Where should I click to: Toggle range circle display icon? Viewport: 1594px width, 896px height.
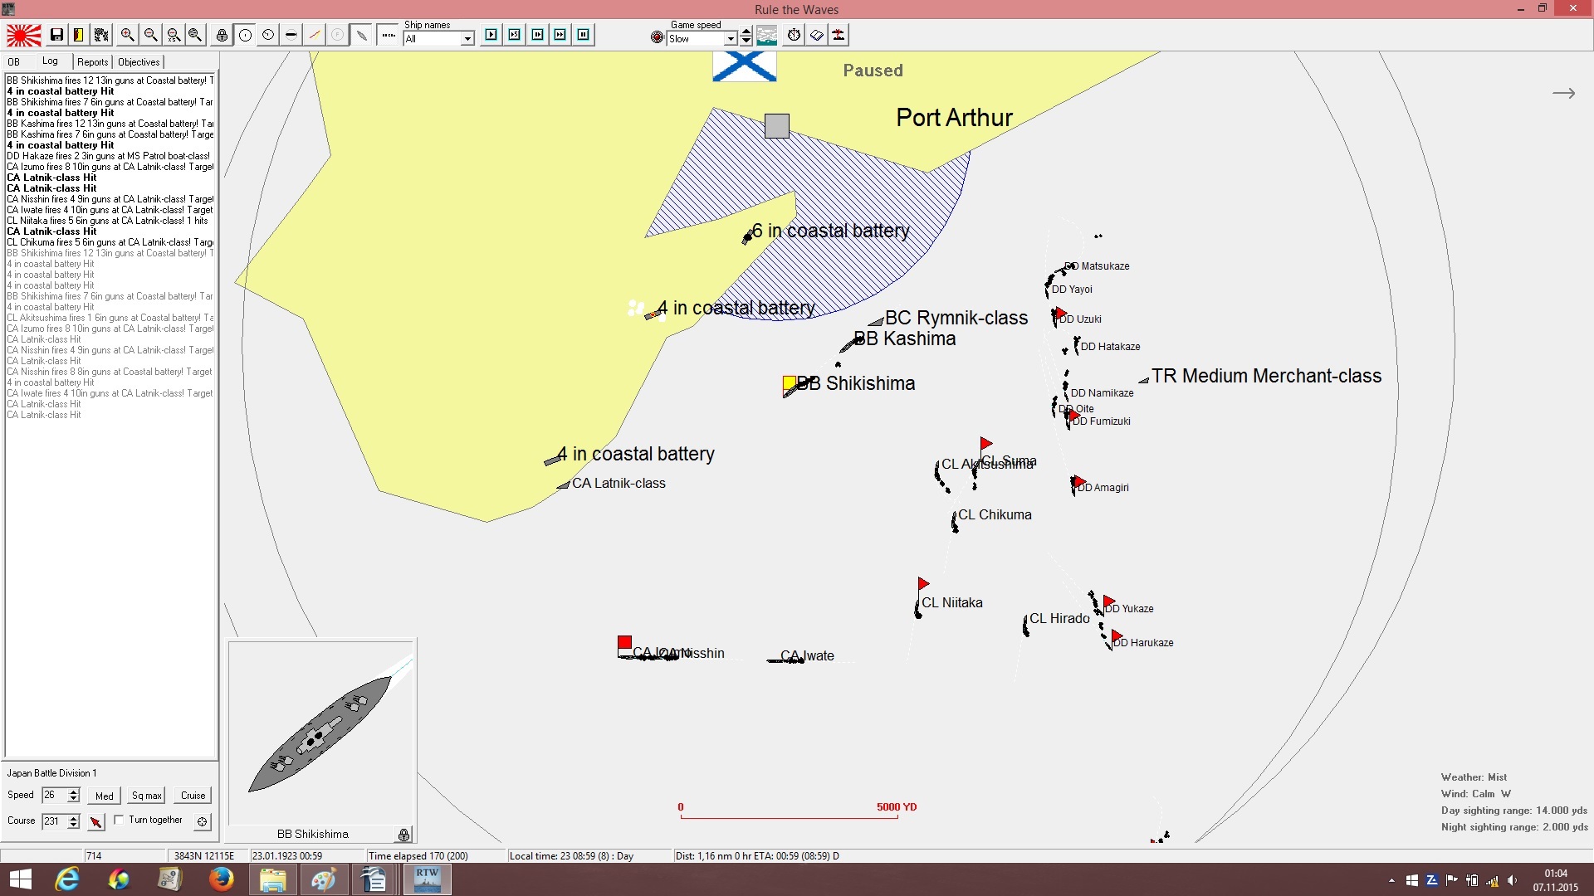(x=246, y=35)
